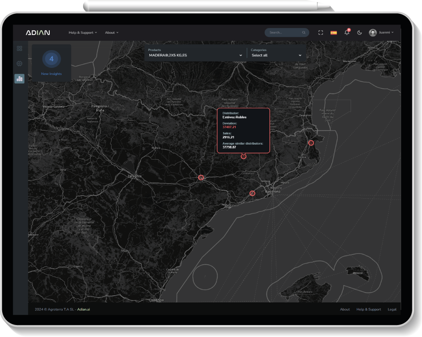This screenshot has height=337, width=422.
Task: Select the Estévez-Robles distributor marker
Action: [243, 156]
